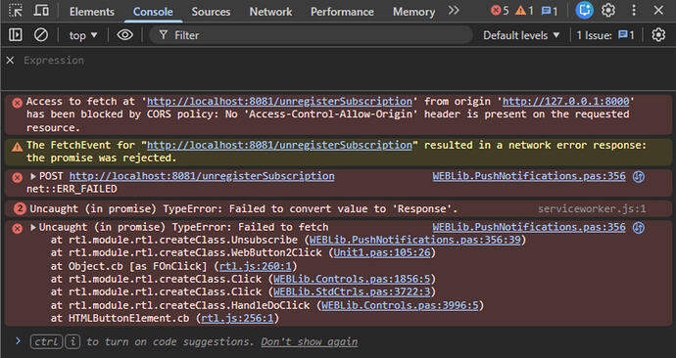Activate the inspect element picker icon
This screenshot has height=358, width=676.
tap(16, 11)
